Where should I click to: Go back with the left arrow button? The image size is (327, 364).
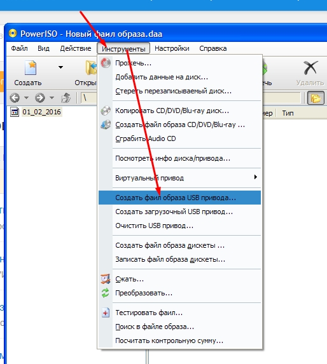[15, 98]
